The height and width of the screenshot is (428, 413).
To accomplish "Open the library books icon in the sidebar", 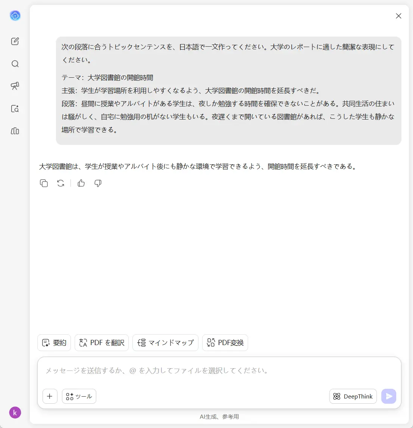I will 15,131.
